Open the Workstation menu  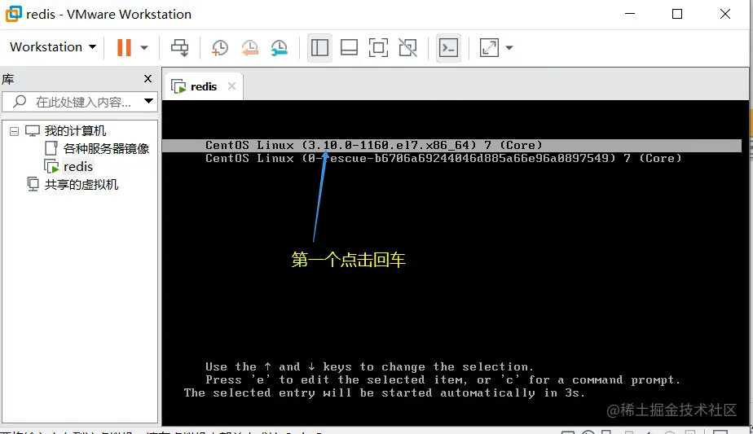(x=53, y=47)
